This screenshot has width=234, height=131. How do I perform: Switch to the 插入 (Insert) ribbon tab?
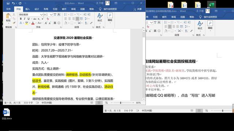coord(27,9)
